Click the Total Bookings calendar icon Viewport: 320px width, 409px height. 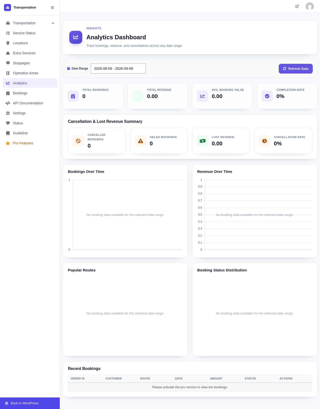(x=73, y=96)
